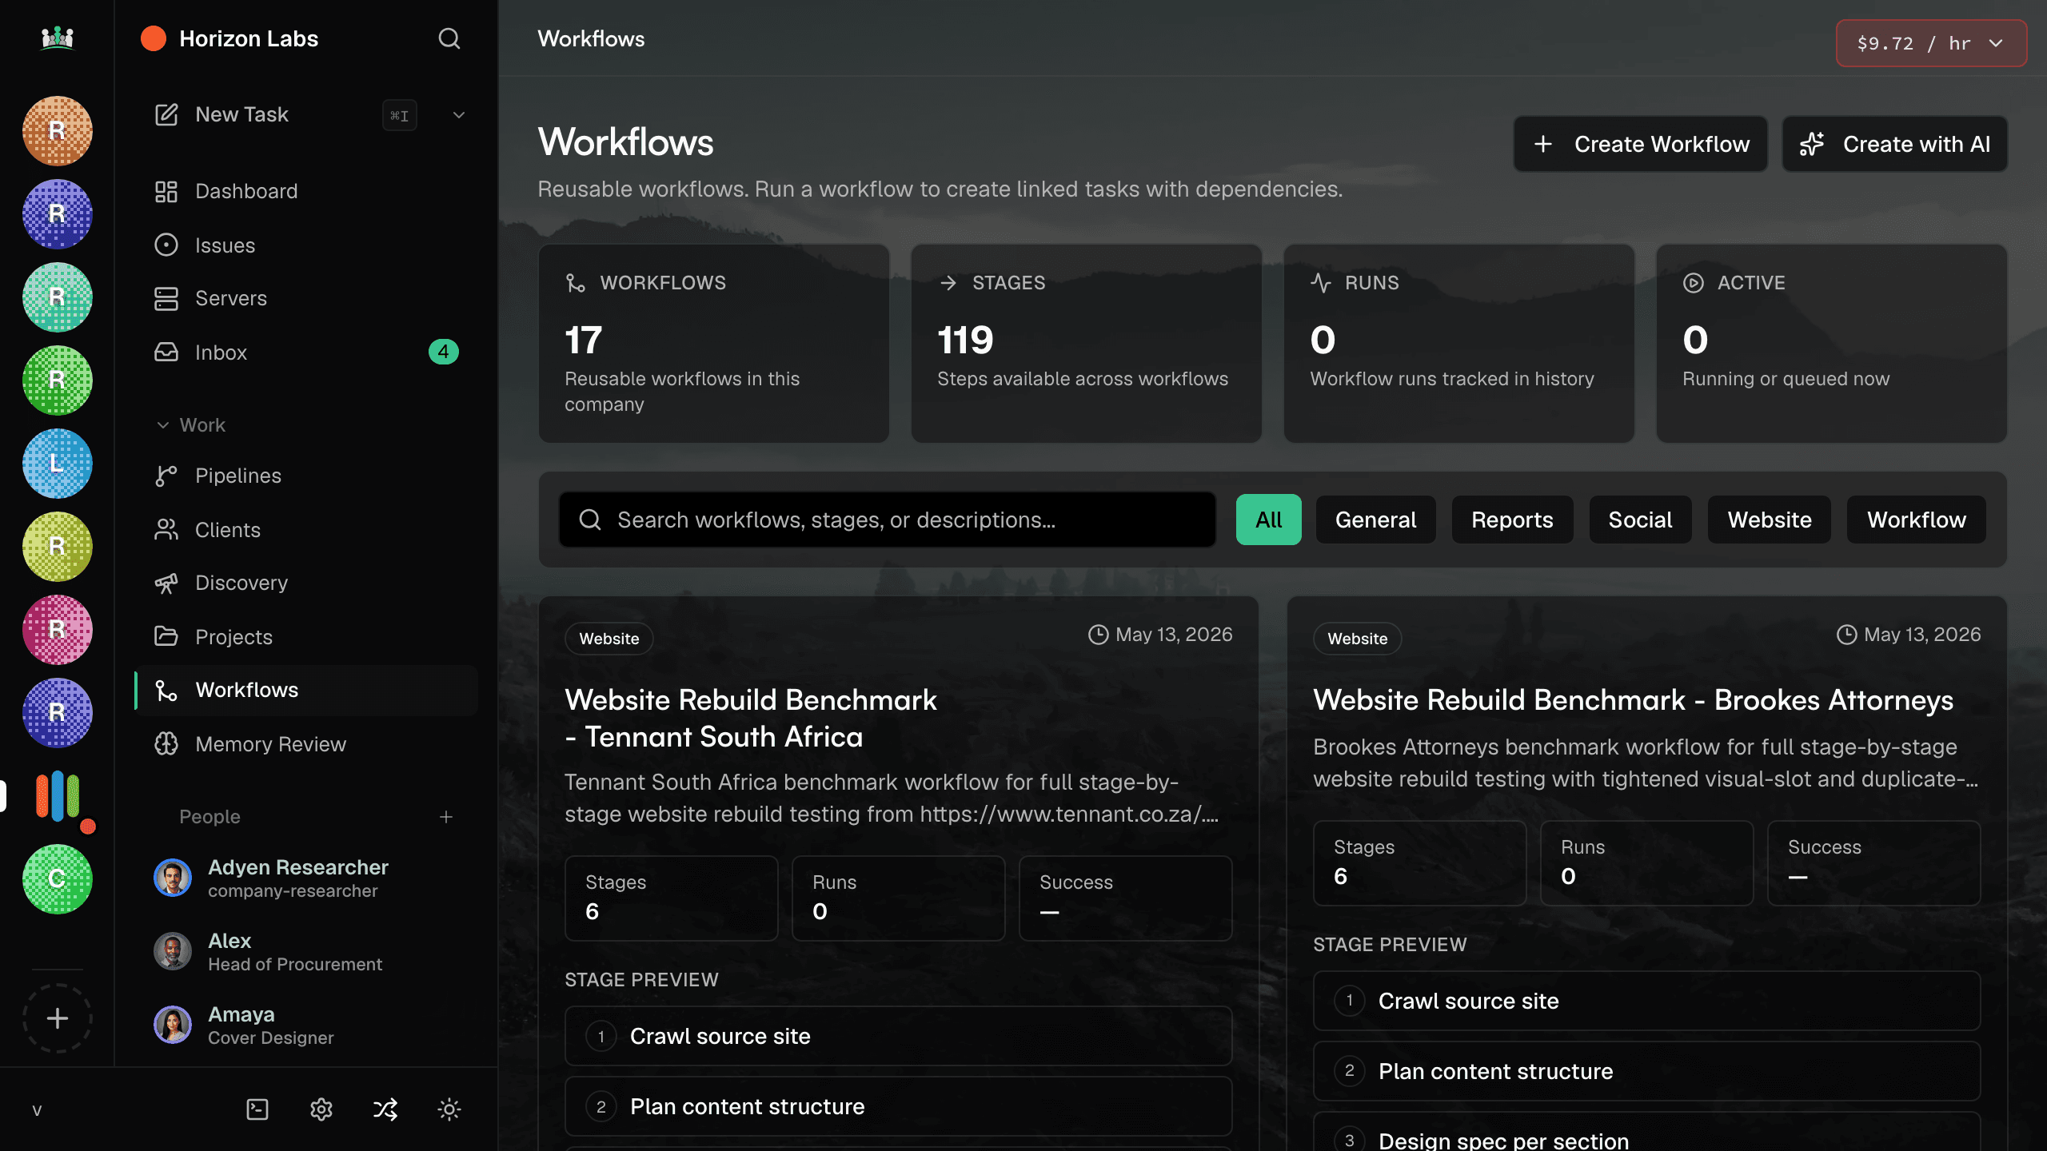Click the sparkle icon in Create with AI
Screen dimensions: 2047x1151
click(x=1812, y=144)
